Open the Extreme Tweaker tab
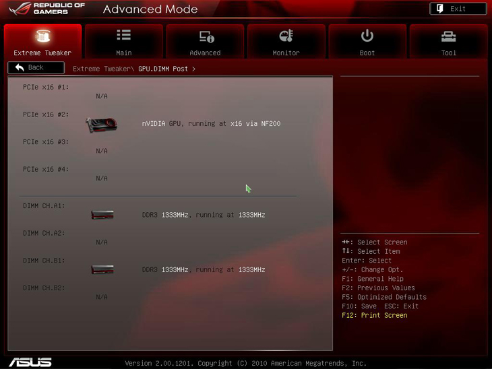492x369 pixels. tap(42, 42)
